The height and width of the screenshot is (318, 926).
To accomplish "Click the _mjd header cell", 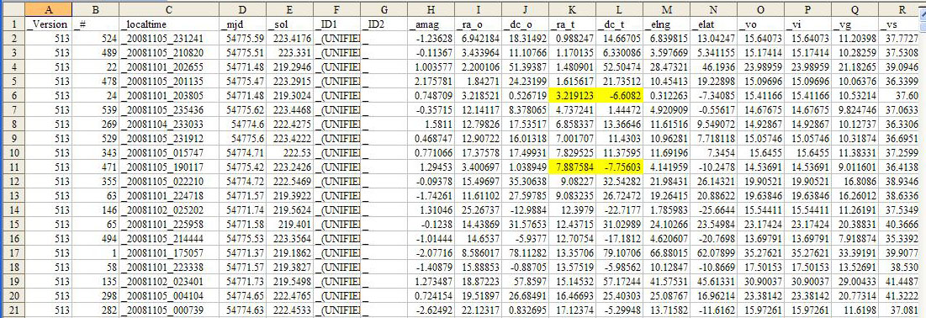I will (243, 24).
